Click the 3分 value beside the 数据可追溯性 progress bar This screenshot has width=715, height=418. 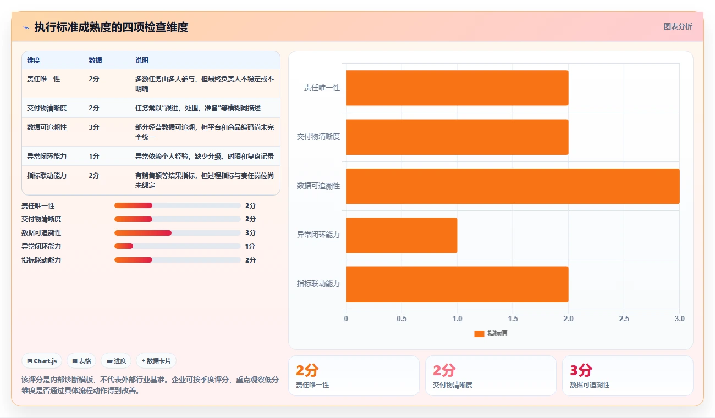(x=250, y=233)
